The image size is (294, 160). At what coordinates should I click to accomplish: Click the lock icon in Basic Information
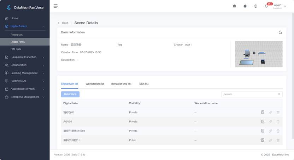tap(280, 32)
